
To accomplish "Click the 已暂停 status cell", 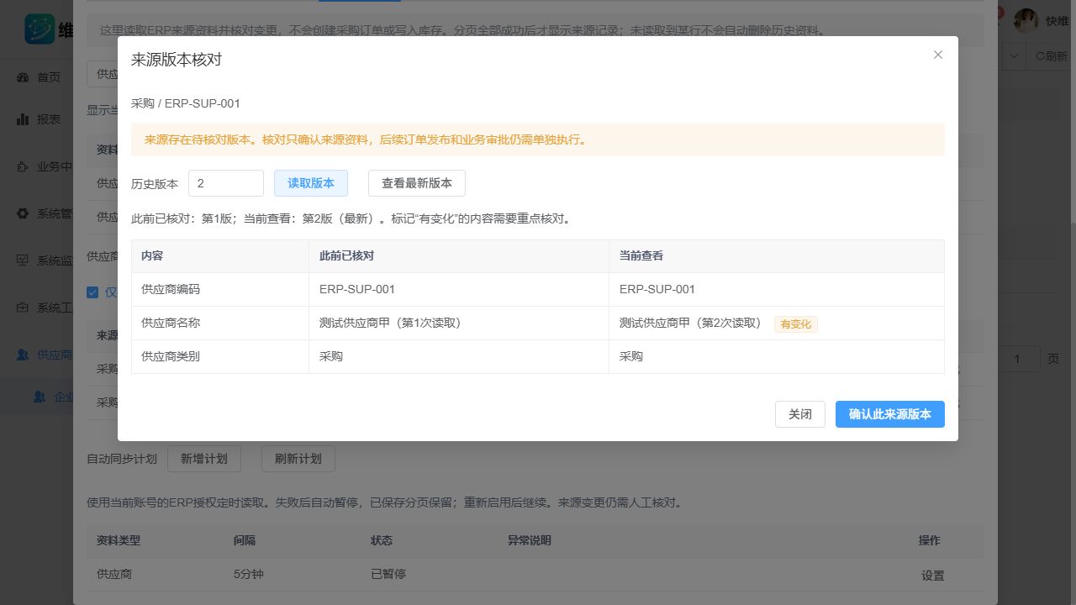I will point(388,574).
